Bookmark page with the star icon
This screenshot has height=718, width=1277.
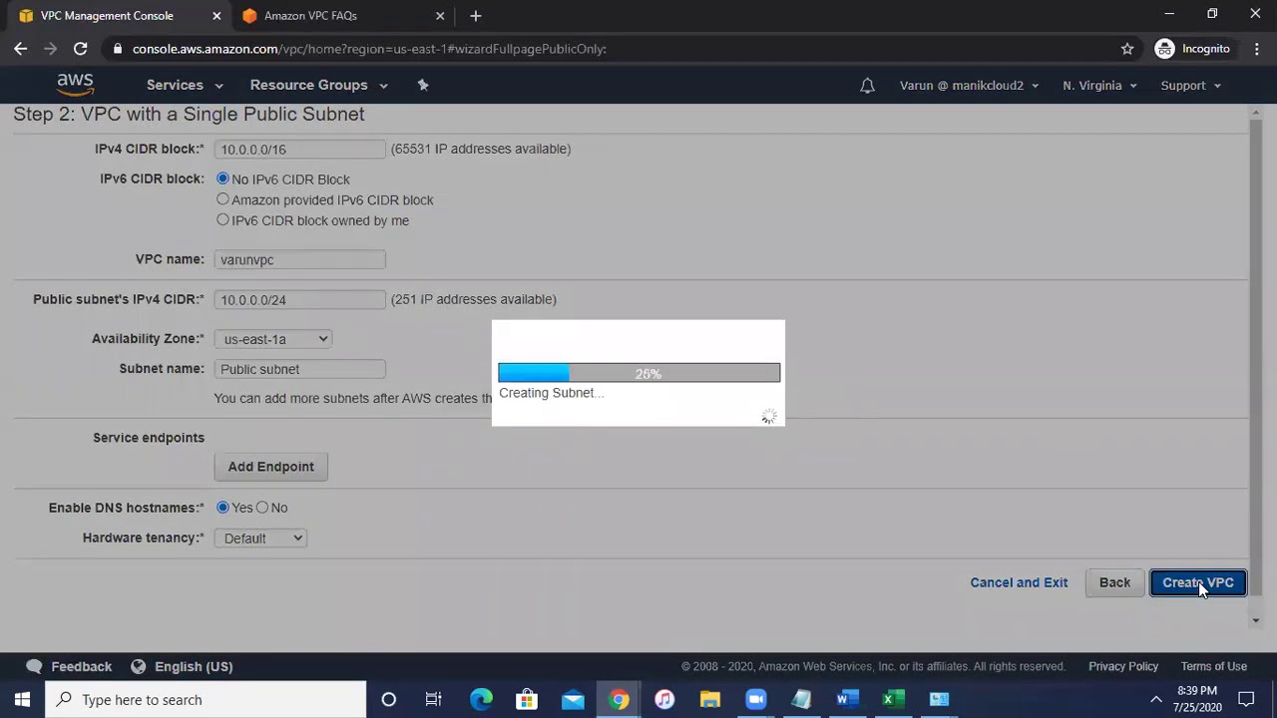point(1127,49)
